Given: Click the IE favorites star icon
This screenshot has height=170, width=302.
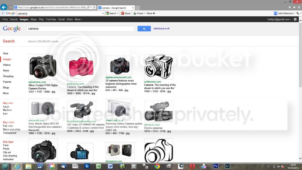Looking at the screenshot, I should pos(294,7).
